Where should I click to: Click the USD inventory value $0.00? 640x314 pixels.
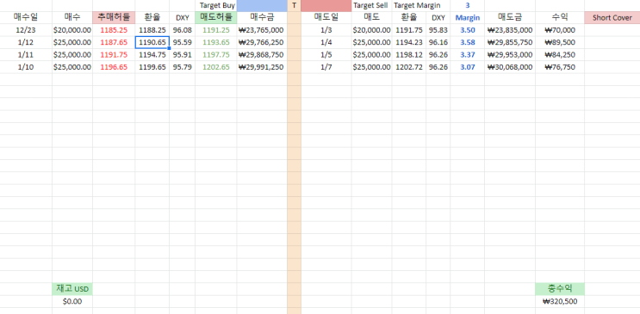(x=72, y=301)
